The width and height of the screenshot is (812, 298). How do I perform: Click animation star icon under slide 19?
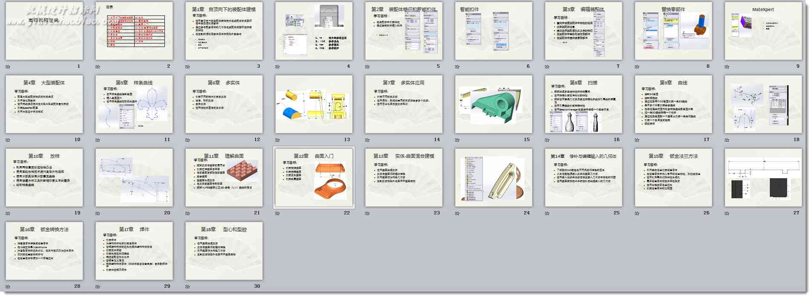pyautogui.click(x=8, y=214)
